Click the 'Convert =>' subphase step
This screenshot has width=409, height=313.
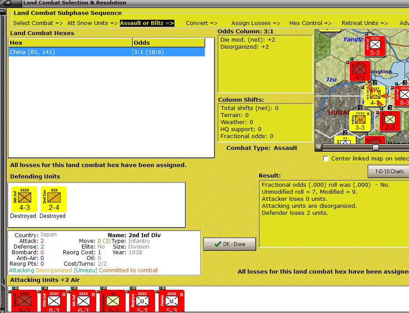[x=202, y=23]
